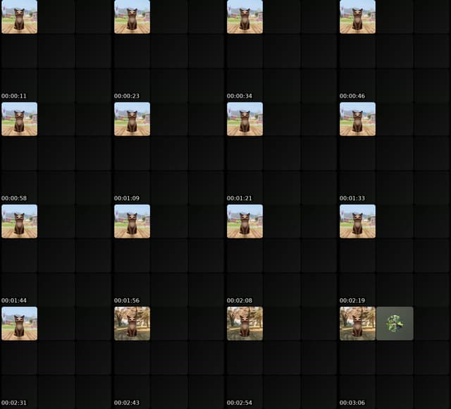The width and height of the screenshot is (451, 409).
Task: Click the 00:00:11 timestamp label
Action: [14, 96]
